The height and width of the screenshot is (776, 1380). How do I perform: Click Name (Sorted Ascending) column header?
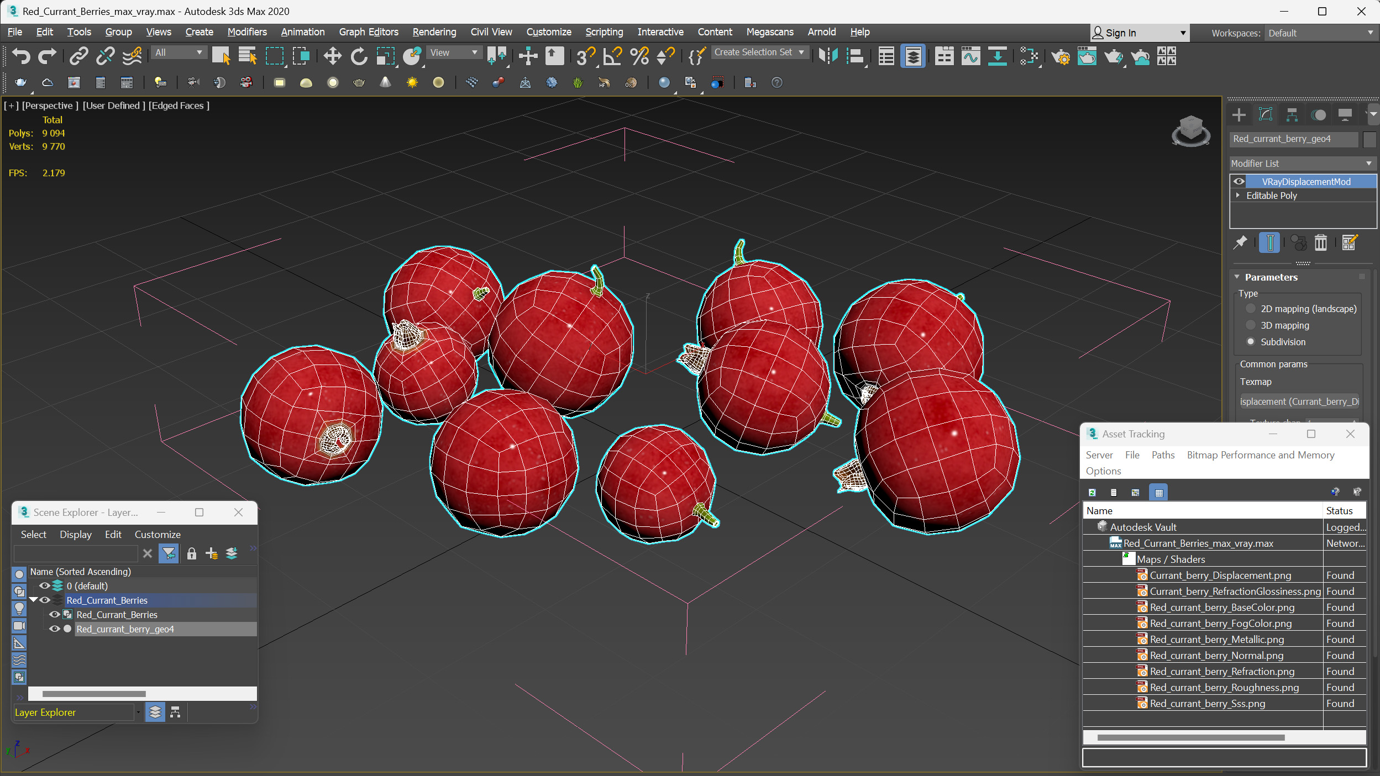[x=143, y=572]
